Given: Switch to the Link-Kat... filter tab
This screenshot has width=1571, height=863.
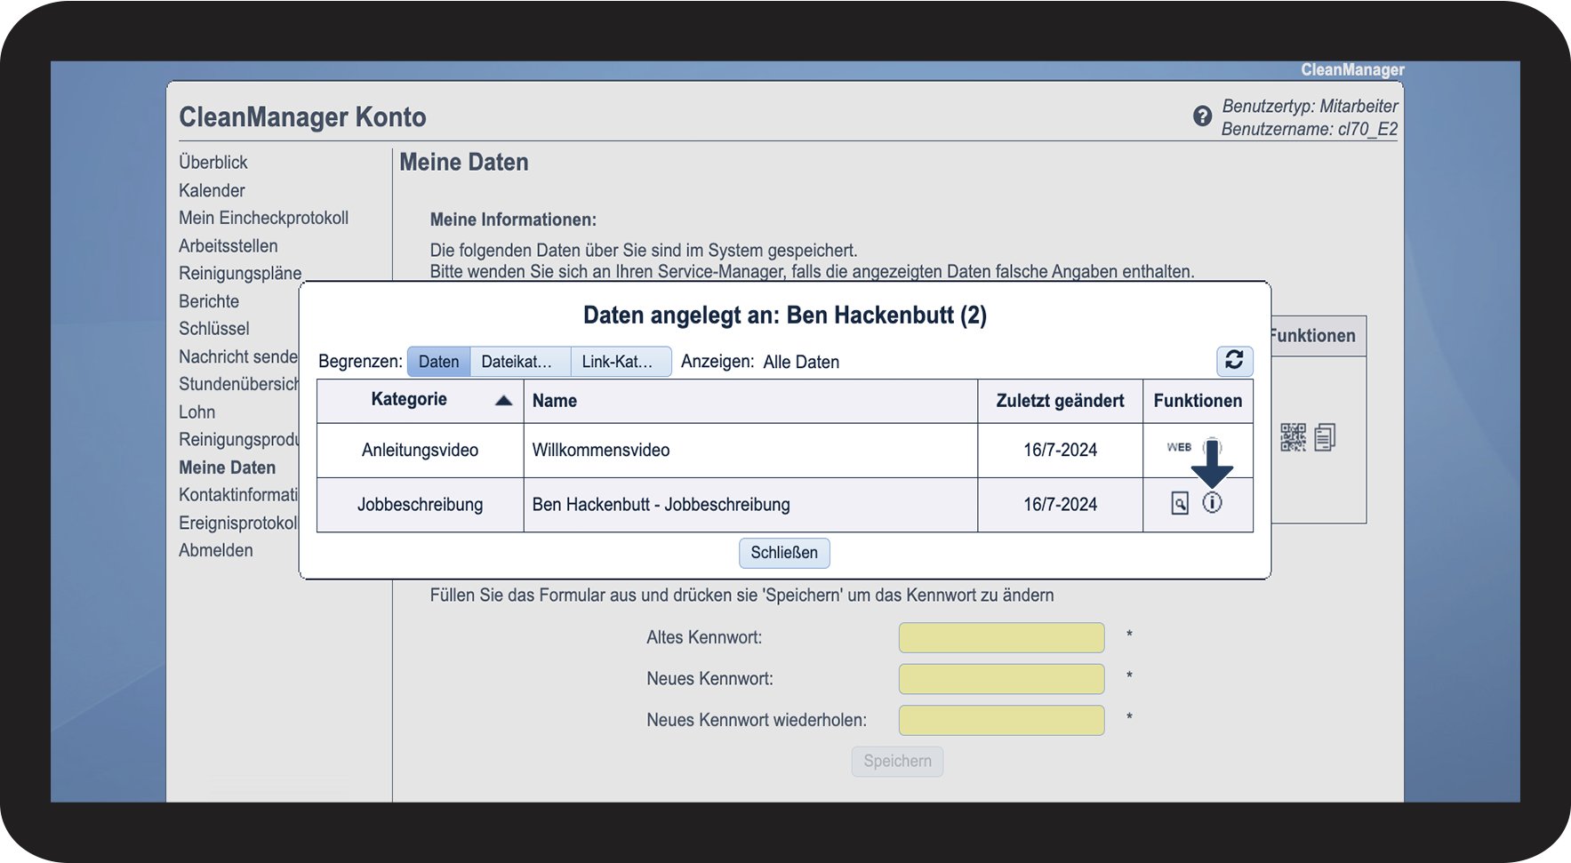Looking at the screenshot, I should 620,362.
